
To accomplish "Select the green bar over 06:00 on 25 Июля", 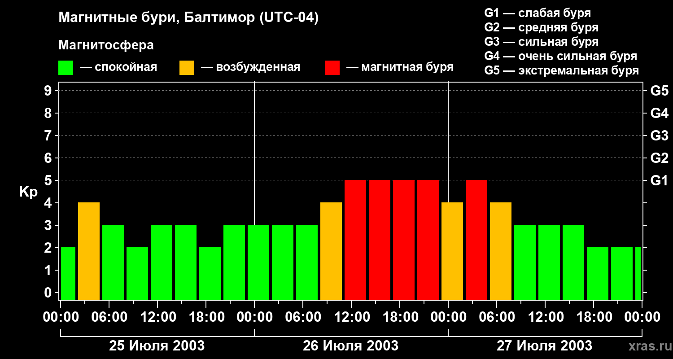I will [113, 263].
